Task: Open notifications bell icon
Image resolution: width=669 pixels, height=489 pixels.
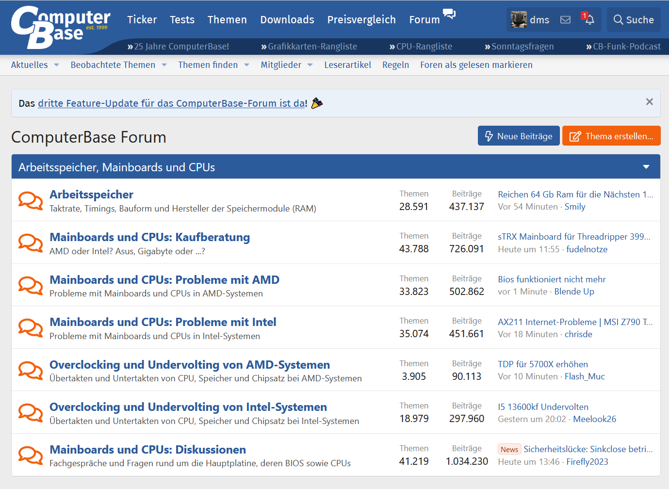Action: [589, 19]
